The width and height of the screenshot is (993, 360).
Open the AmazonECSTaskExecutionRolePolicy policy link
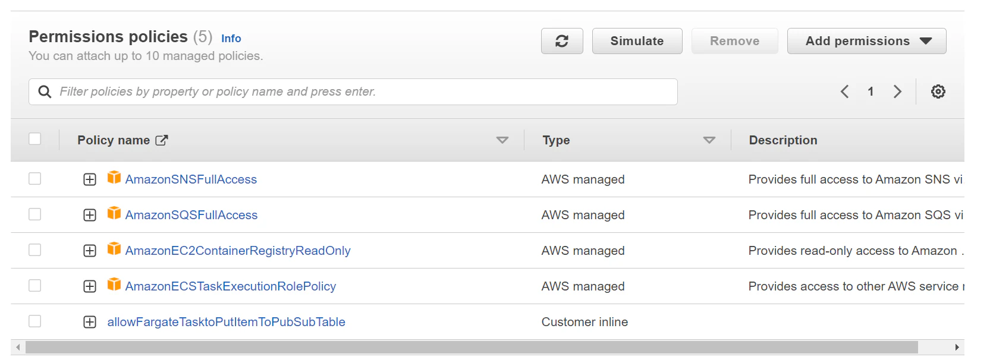pyautogui.click(x=231, y=286)
